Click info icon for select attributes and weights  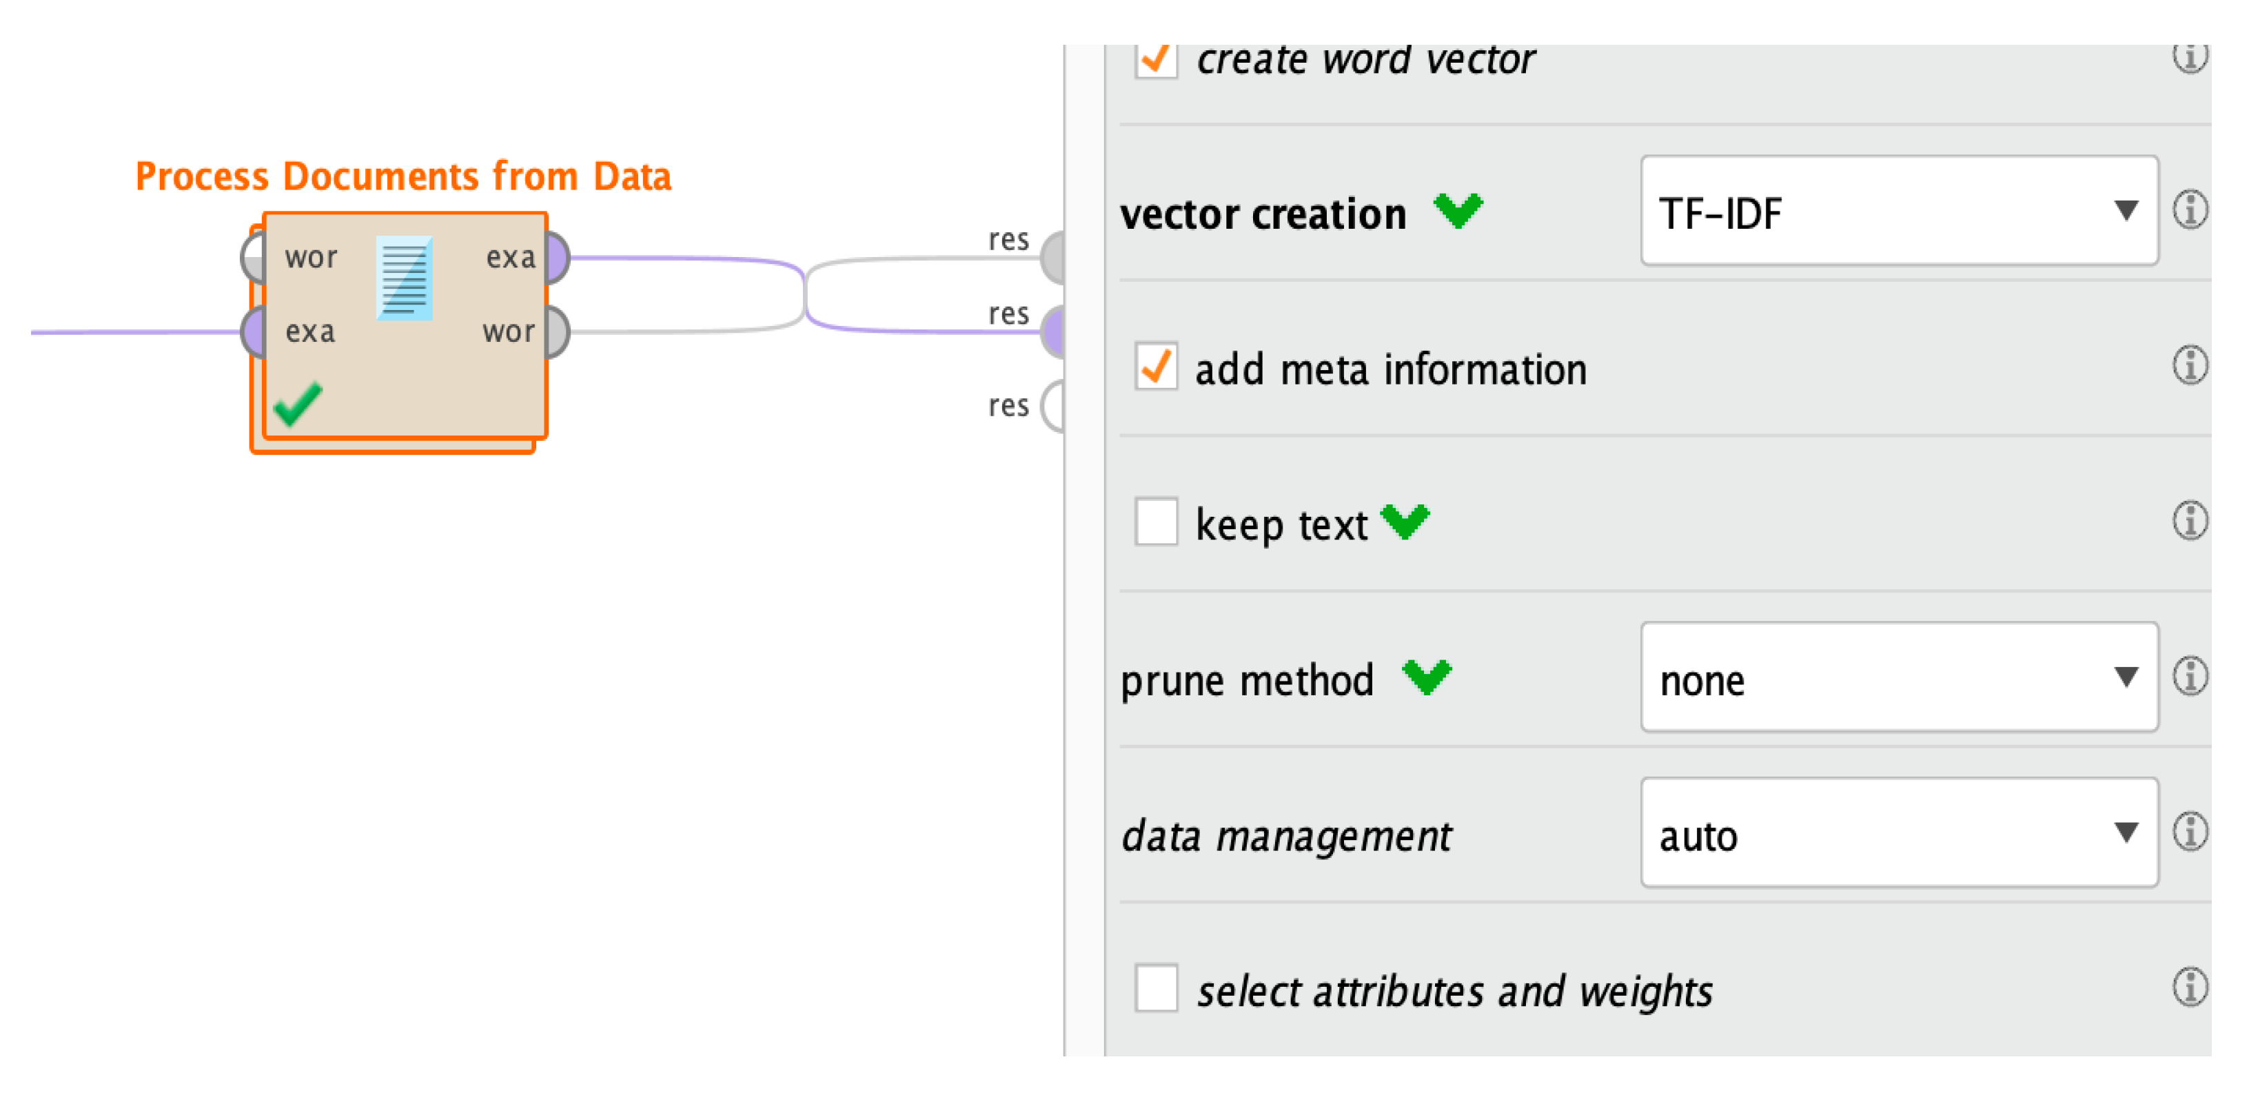click(2189, 987)
